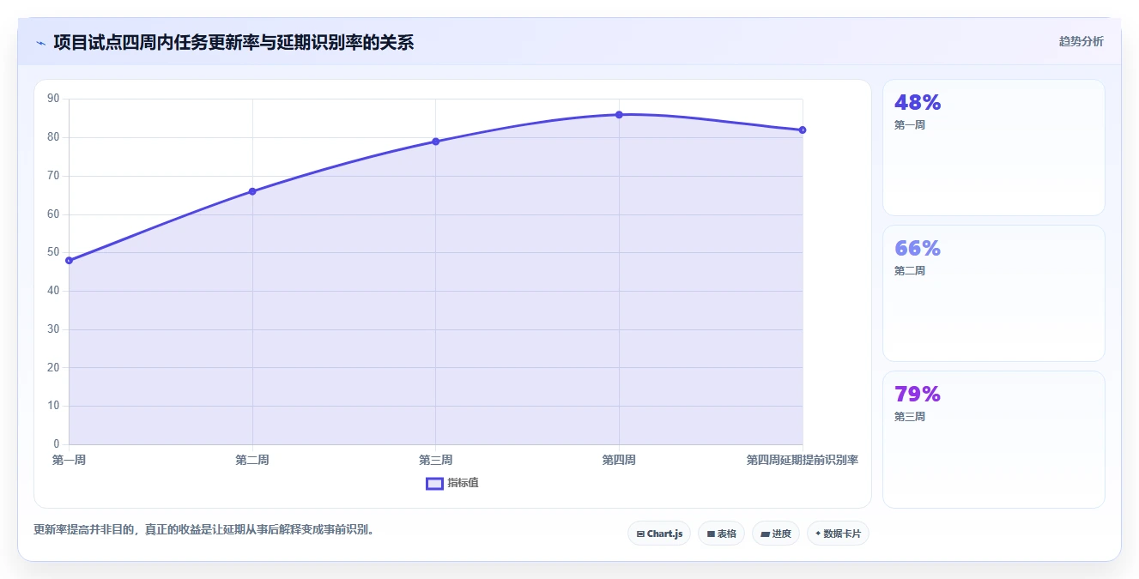
Task: Click the 第一周 data point at 48
Action: pos(70,261)
